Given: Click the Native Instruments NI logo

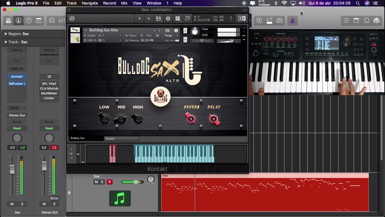Looking at the screenshot, I should point(242,19).
